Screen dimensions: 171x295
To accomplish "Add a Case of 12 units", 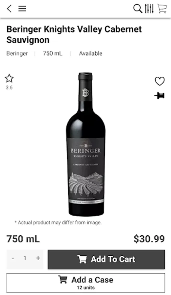I will pos(85,283).
